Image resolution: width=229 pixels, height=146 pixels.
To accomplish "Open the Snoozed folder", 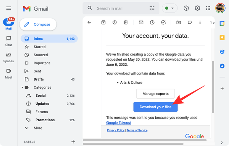I will pyautogui.click(x=49, y=55).
